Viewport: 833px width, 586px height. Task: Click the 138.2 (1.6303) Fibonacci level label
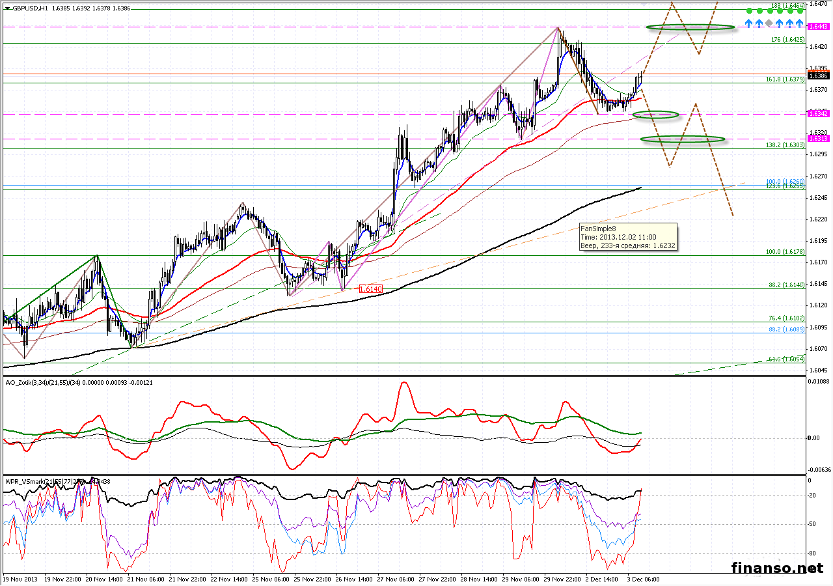[x=785, y=145]
